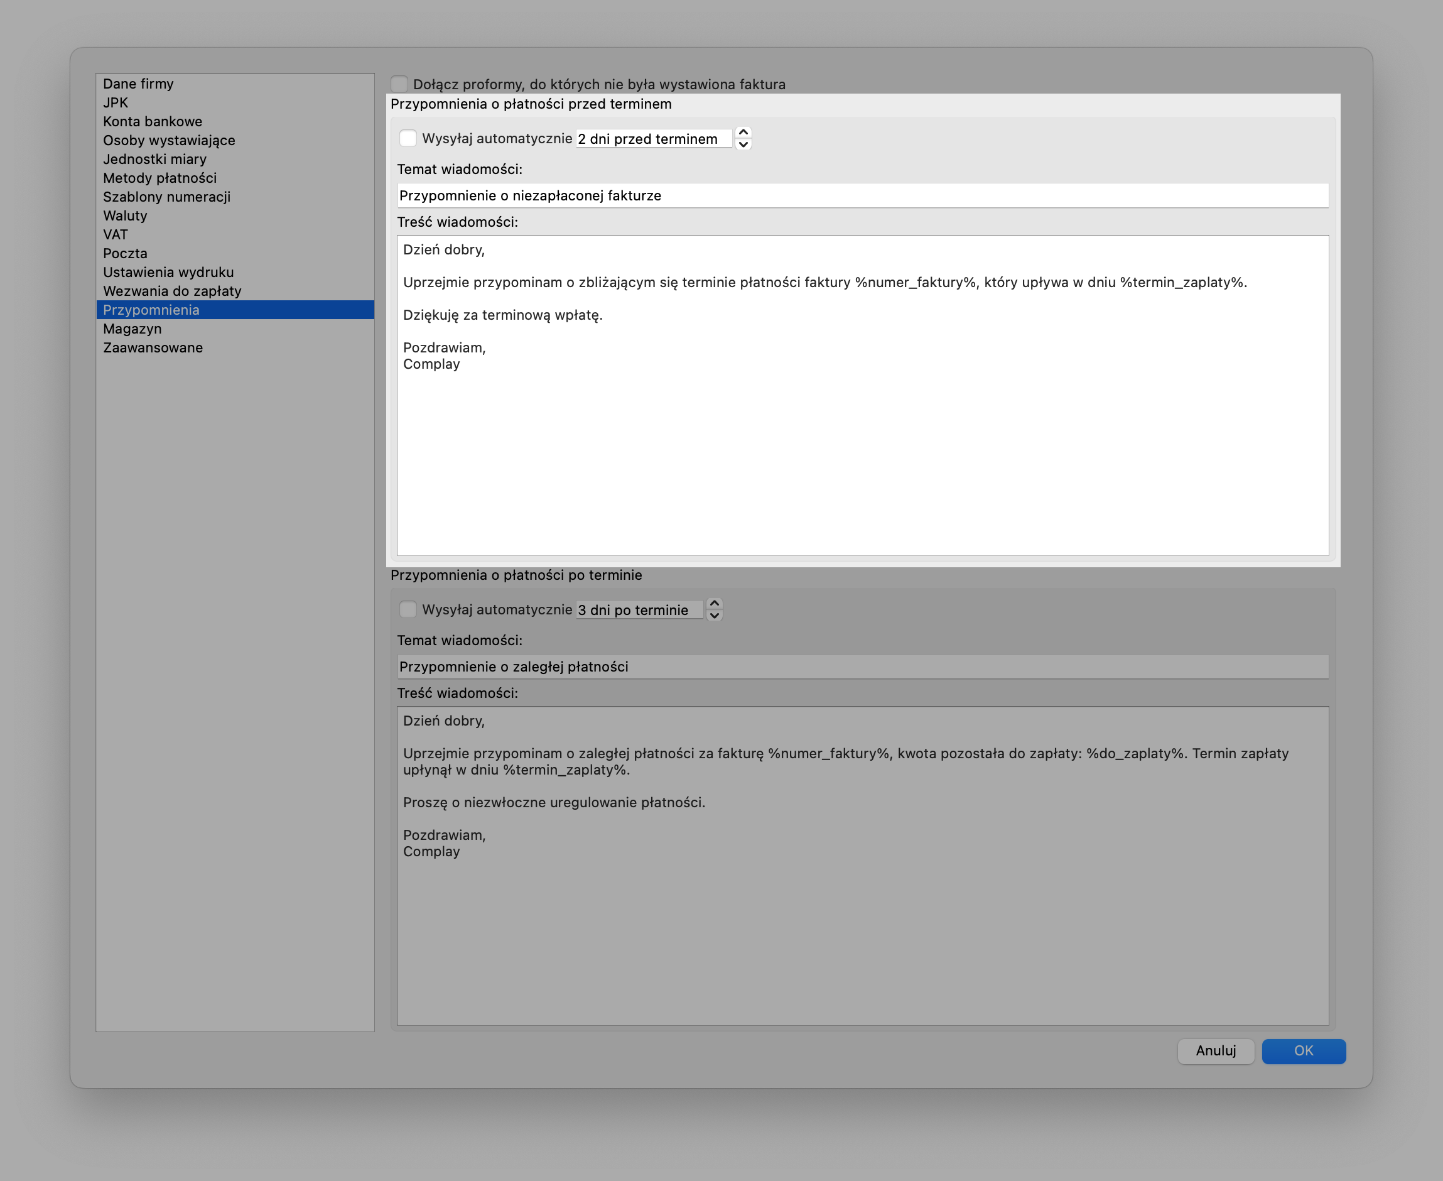
Task: Increase days after due date stepper
Action: pyautogui.click(x=714, y=604)
